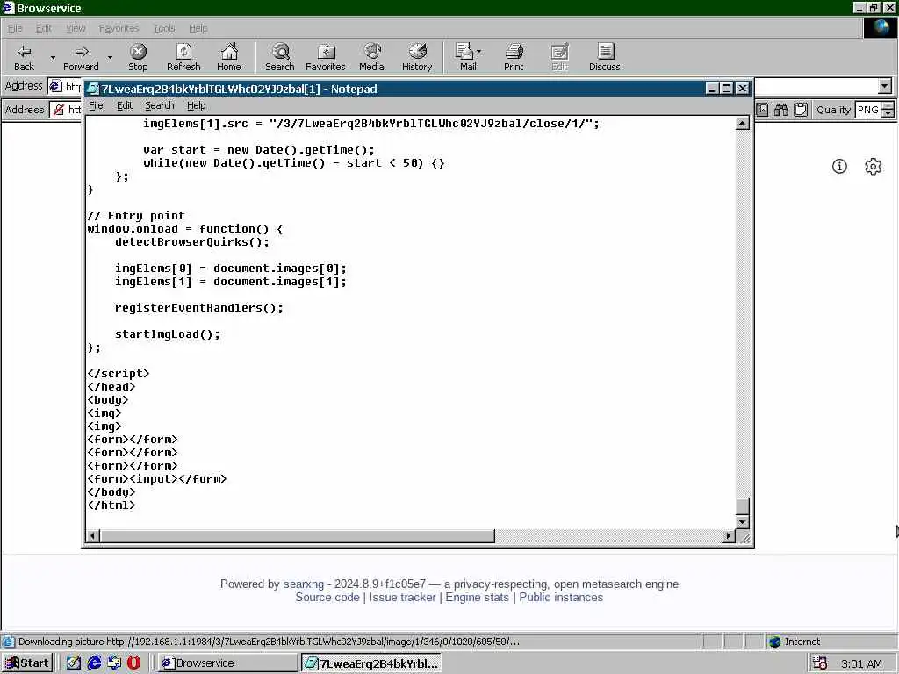
Task: Open the Browservice Tools menu
Action: [164, 28]
